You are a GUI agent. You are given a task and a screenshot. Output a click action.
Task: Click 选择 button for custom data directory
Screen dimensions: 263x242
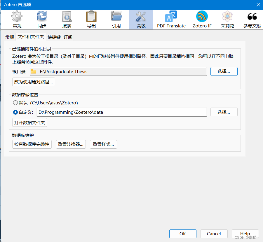[x=224, y=112]
